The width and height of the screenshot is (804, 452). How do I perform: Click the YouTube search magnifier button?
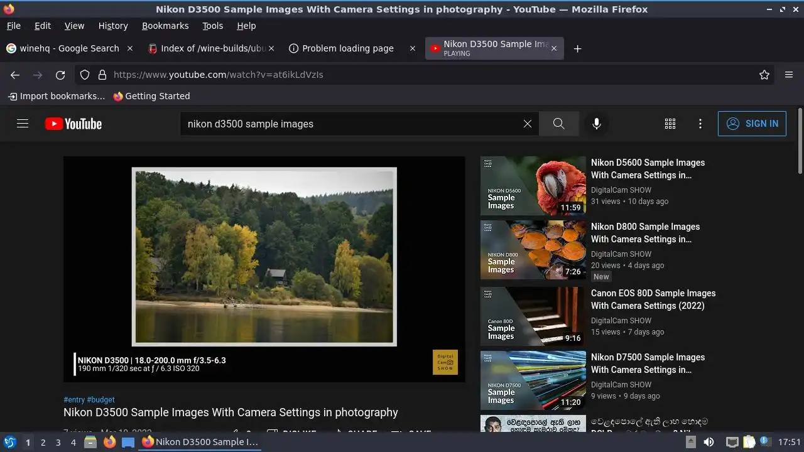pyautogui.click(x=559, y=124)
